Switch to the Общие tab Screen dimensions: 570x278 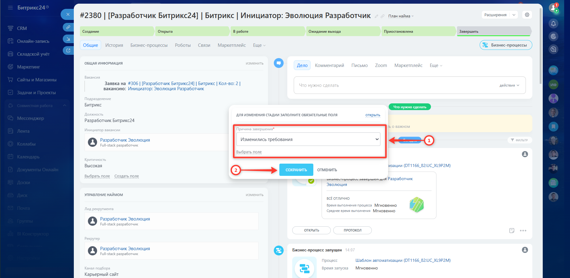[90, 45]
